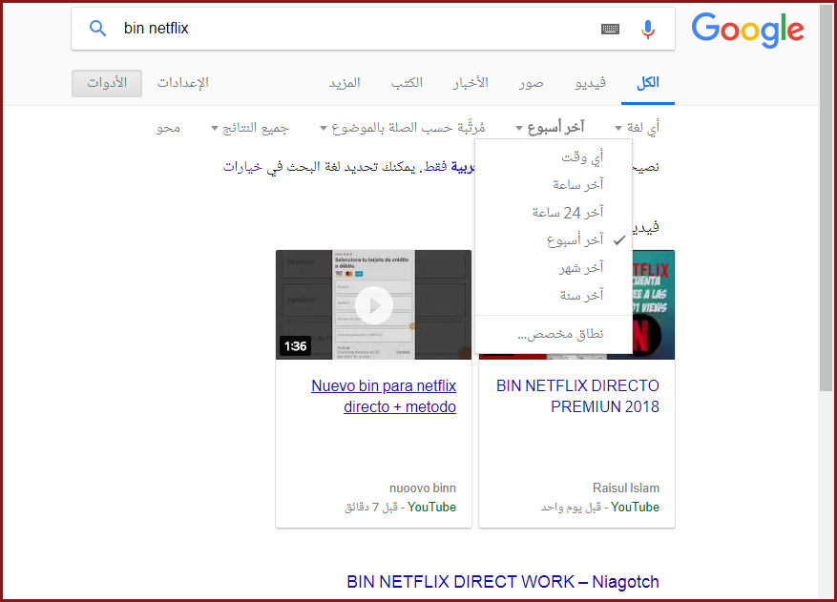The height and width of the screenshot is (602, 837).
Task: Play the 1:36 video thumbnail
Action: tap(374, 304)
